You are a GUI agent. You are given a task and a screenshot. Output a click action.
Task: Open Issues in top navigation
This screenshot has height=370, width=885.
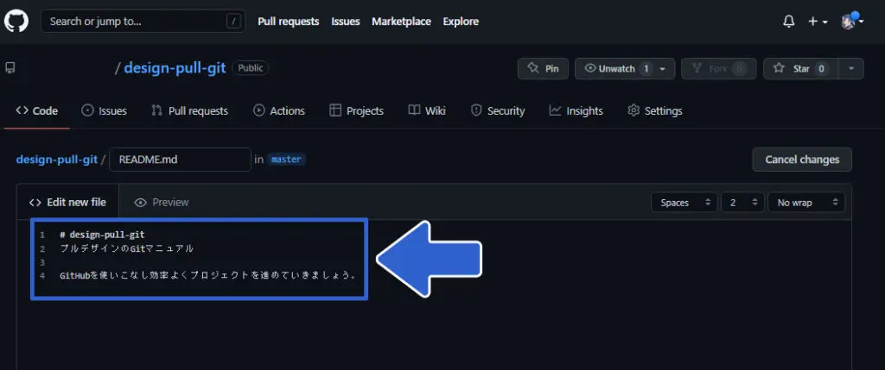point(346,22)
